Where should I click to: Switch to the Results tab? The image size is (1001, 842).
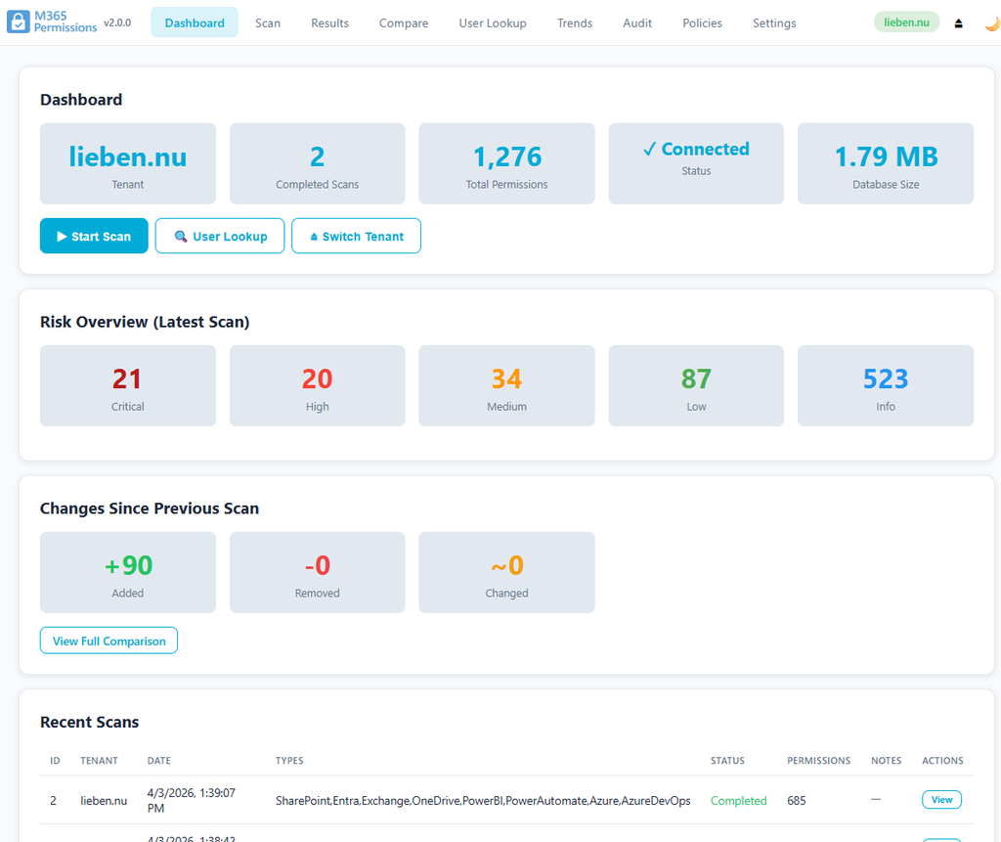pyautogui.click(x=329, y=22)
